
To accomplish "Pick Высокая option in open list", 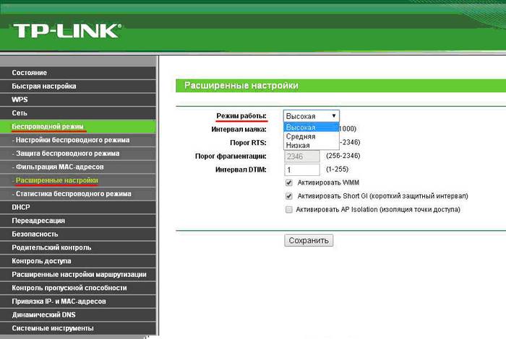I will (x=301, y=127).
